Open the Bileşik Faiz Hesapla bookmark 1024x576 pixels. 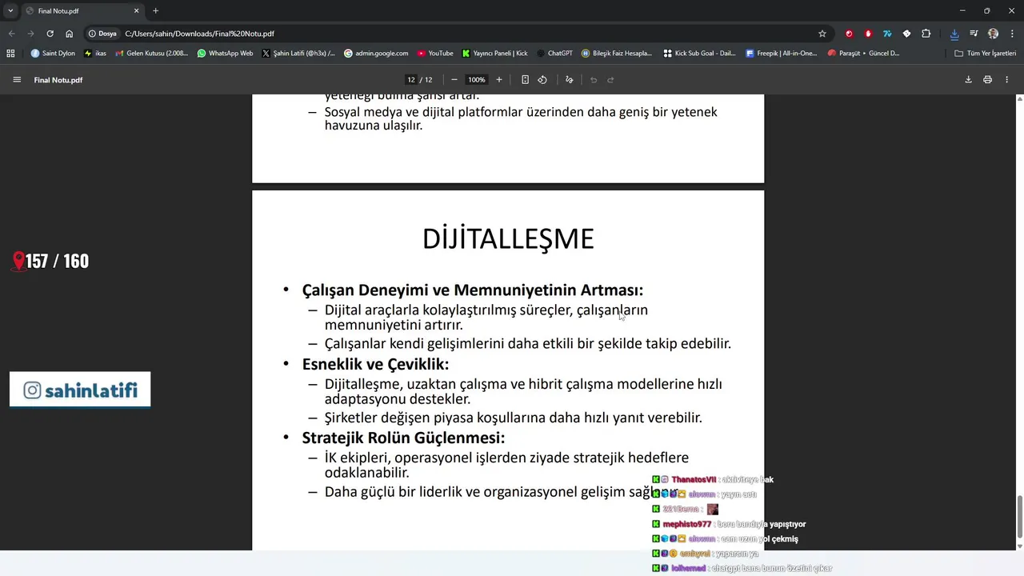(x=617, y=54)
